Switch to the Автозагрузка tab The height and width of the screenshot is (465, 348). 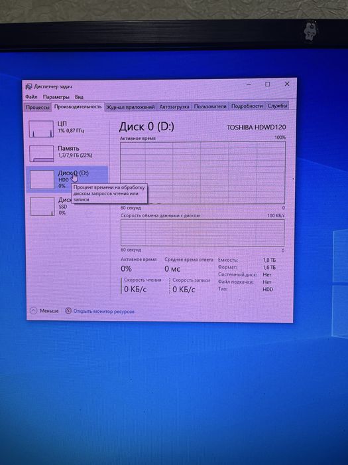(x=174, y=106)
